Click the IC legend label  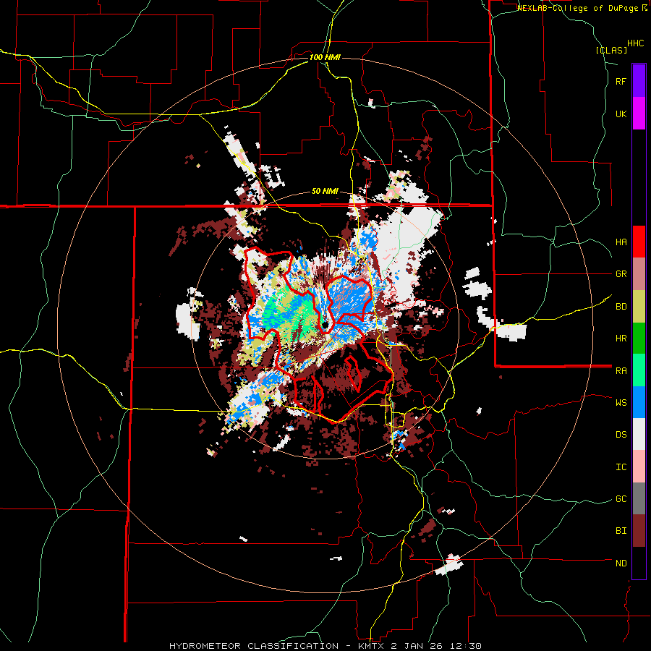[621, 467]
